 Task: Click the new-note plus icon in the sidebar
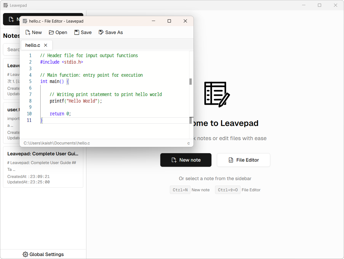(x=11, y=19)
